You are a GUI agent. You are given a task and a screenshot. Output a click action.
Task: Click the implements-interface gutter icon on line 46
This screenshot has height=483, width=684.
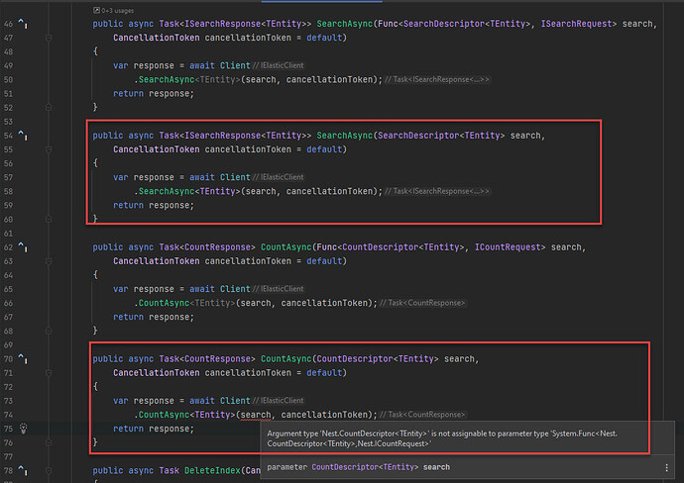(x=22, y=24)
